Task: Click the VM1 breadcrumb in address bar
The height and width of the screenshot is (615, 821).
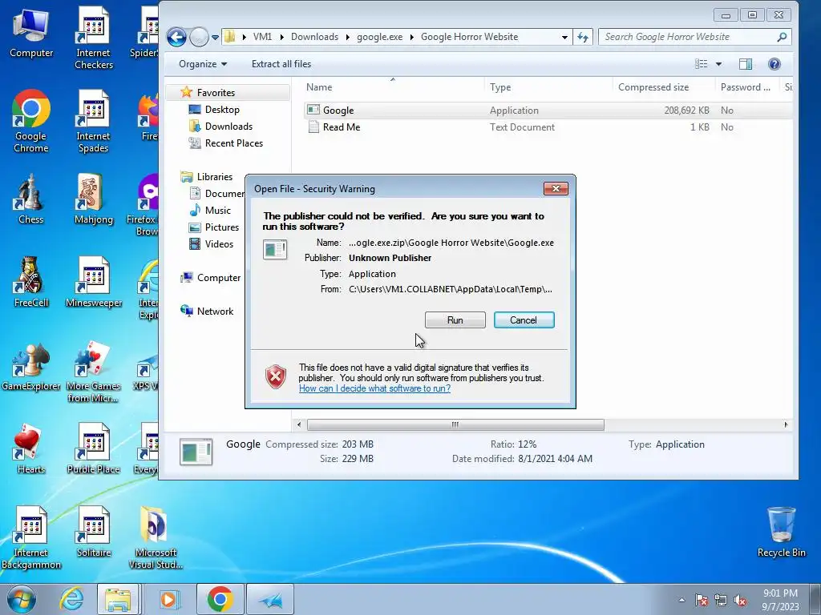Action: (x=262, y=37)
